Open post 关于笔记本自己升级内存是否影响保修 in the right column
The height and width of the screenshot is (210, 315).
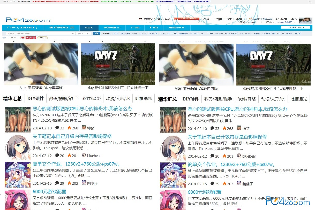click(227, 137)
